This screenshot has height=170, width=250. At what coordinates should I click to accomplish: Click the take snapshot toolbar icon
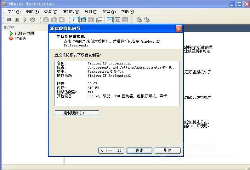click(46, 20)
